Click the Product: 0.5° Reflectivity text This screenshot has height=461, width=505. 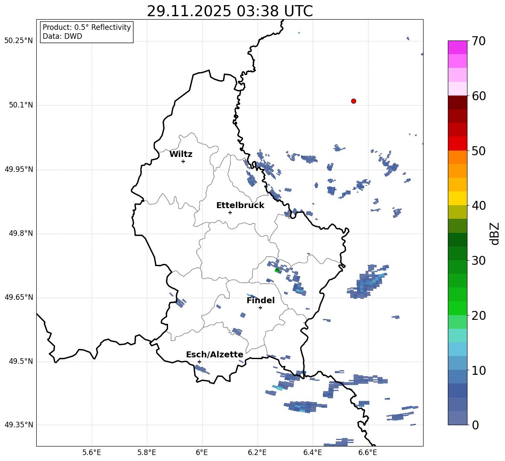[87, 27]
